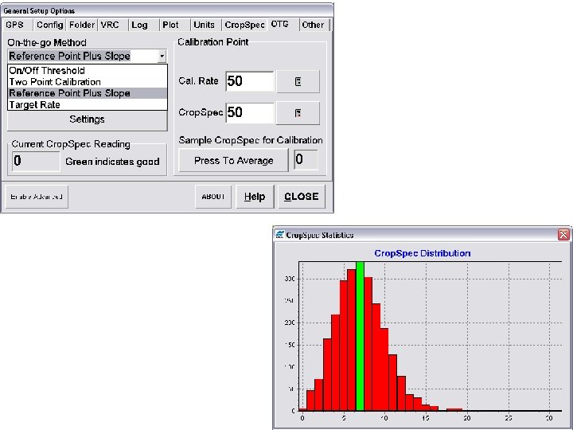
Task: Open the ABOUT dialog
Action: (x=213, y=197)
